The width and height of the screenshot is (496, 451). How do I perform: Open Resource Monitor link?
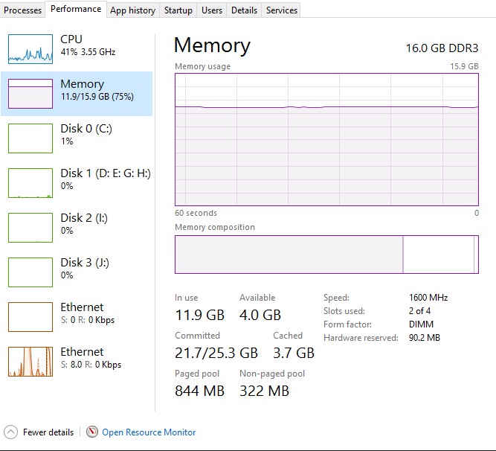tap(149, 432)
